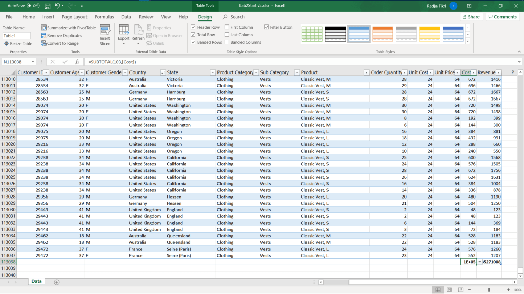This screenshot has width=524, height=294.
Task: Click the Insert Function fx icon
Action: (77, 62)
